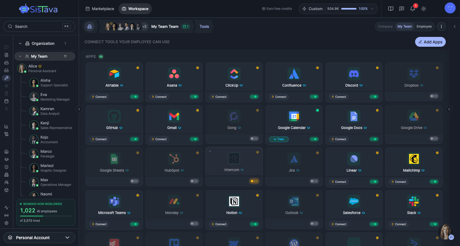Select the My Team view tab
Image resolution: width=460 pixels, height=246 pixels.
point(404,27)
